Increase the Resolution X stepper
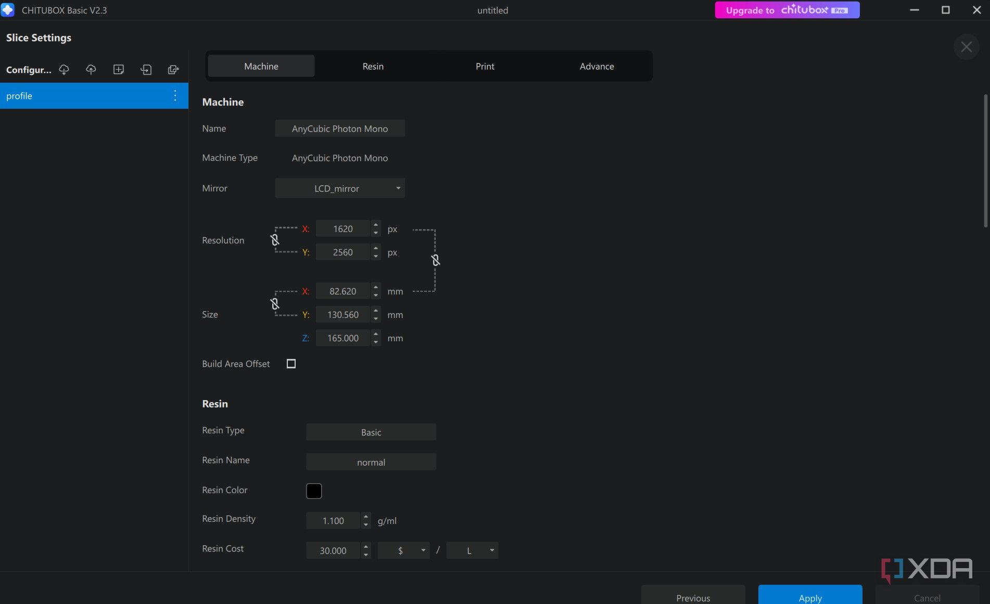This screenshot has width=990, height=604. pos(376,225)
